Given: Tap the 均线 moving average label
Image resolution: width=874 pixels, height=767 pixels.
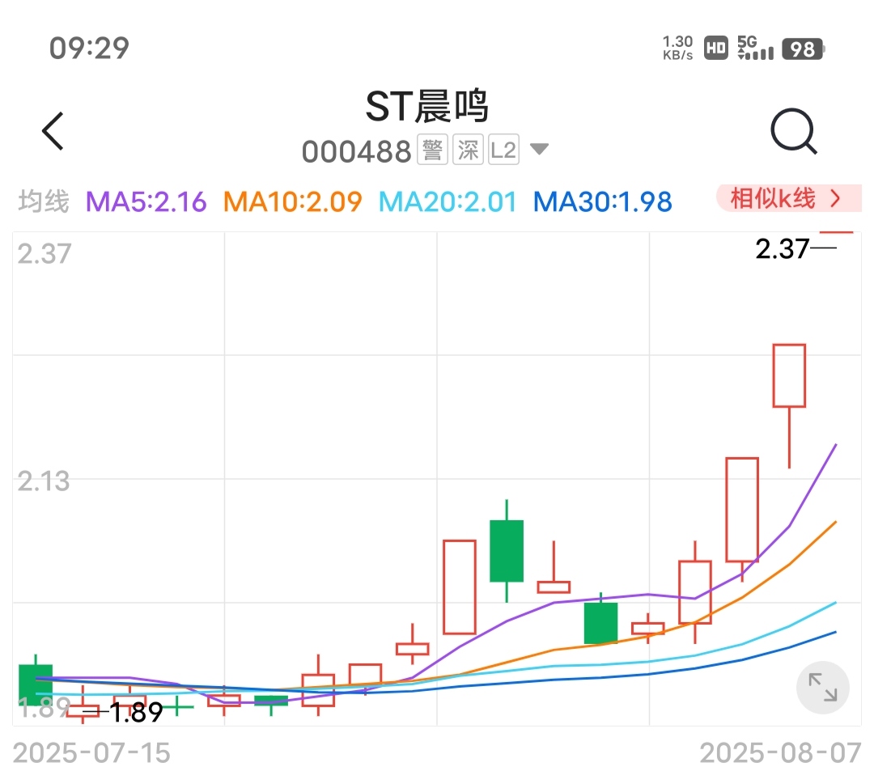Looking at the screenshot, I should (x=44, y=201).
